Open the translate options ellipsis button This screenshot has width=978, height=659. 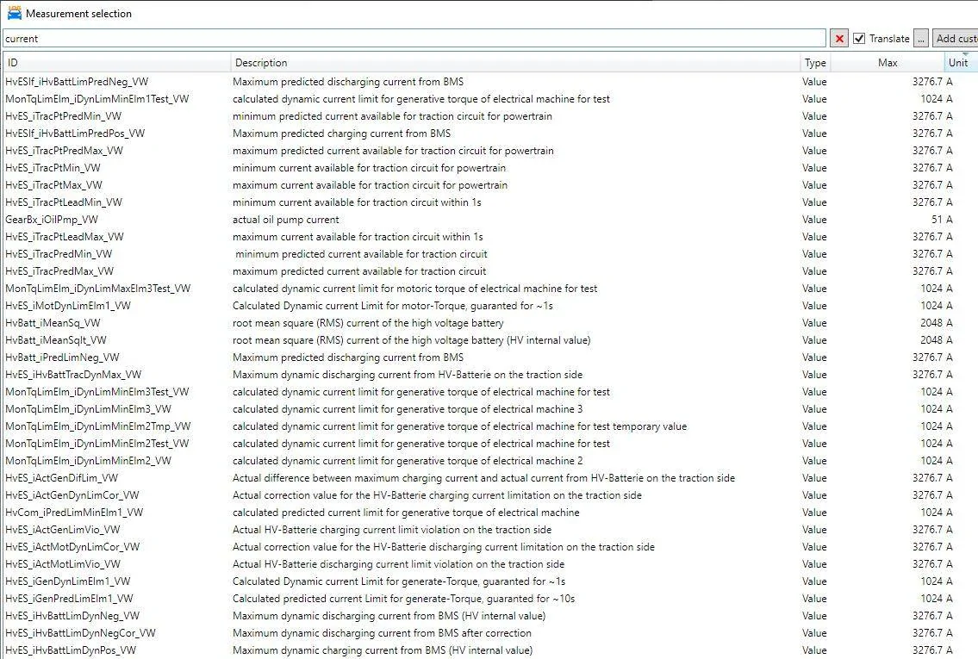pos(921,39)
